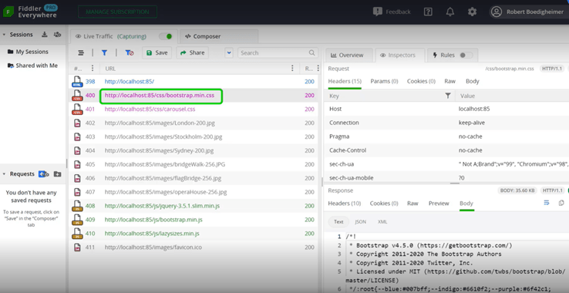Expand the dropdown arrow next to Share

pyautogui.click(x=229, y=53)
